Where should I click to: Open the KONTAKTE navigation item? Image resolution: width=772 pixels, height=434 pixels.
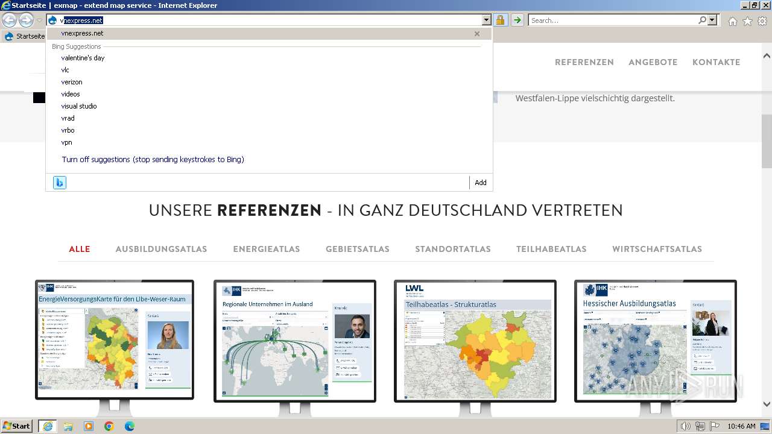click(x=717, y=62)
